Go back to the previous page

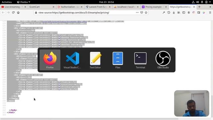pos(3,13)
